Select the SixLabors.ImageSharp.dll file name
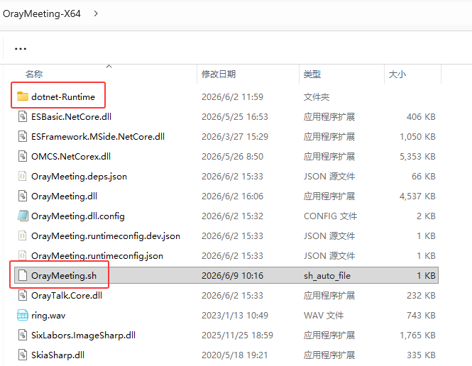 (83, 335)
